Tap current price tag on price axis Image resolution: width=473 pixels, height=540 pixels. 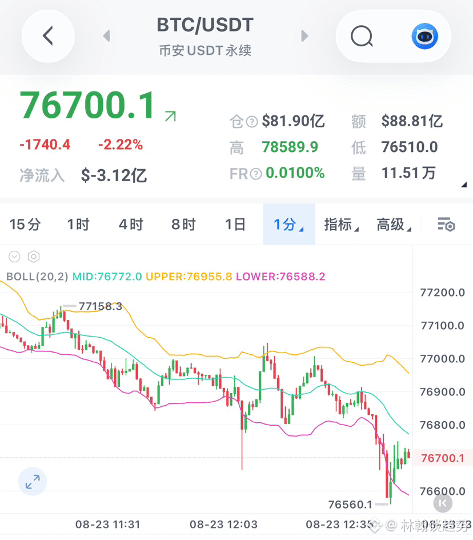point(442,458)
